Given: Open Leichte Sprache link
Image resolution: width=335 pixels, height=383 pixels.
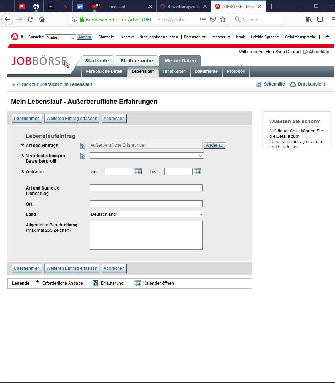Looking at the screenshot, I should [265, 37].
